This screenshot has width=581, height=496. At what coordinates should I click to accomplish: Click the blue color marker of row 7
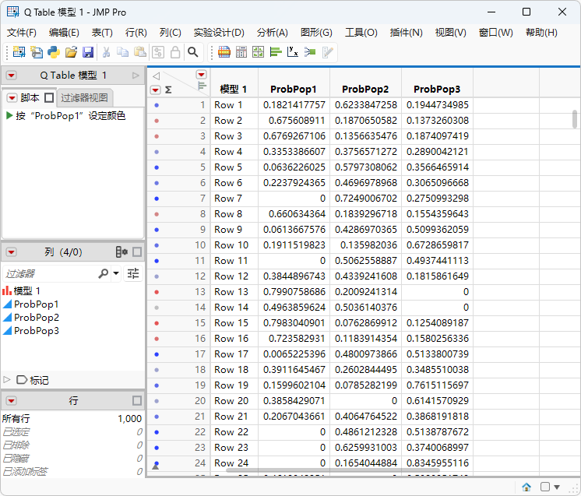click(x=157, y=199)
